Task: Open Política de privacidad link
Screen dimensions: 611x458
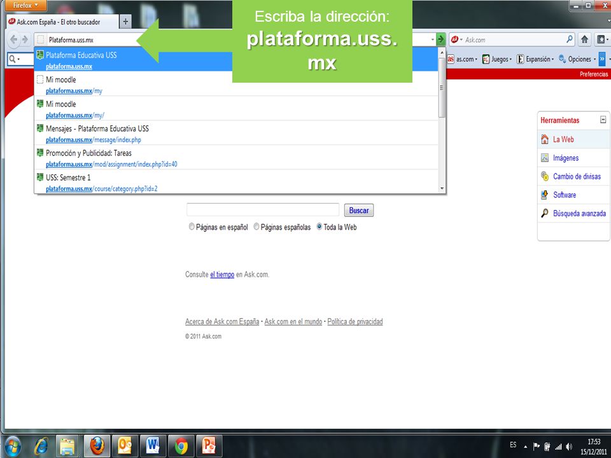Action: coord(355,322)
